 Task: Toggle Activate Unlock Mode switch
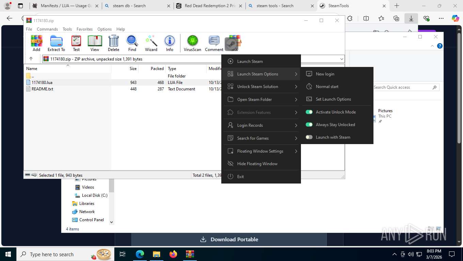click(x=309, y=112)
